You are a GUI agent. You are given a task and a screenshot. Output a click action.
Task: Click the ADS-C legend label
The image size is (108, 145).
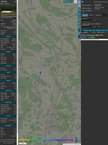coord(92,37)
